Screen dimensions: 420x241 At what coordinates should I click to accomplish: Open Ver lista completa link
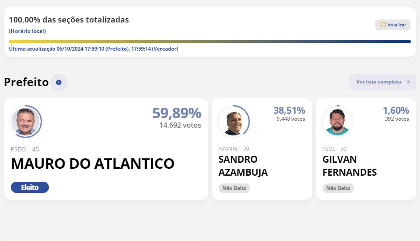pos(382,82)
